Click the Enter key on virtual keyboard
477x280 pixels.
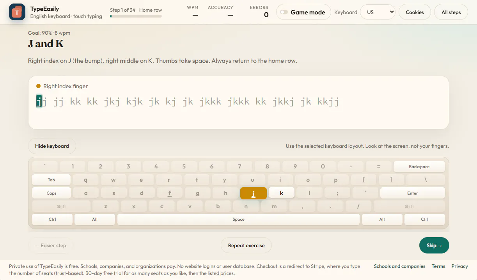(x=413, y=193)
